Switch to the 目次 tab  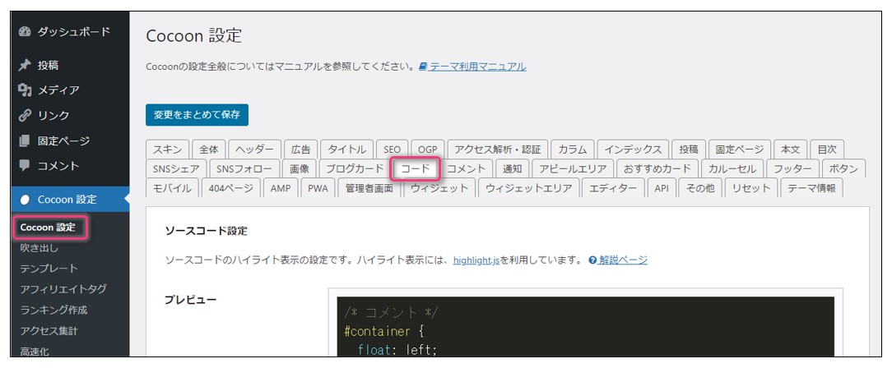(826, 149)
